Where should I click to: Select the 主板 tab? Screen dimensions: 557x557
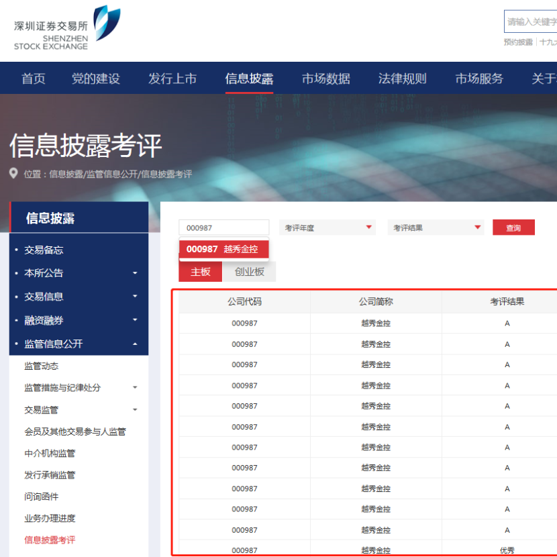200,272
